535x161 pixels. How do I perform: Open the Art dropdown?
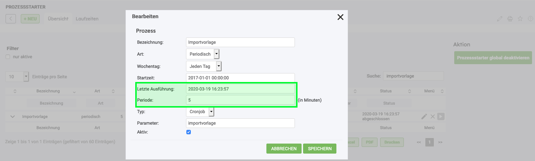[216, 54]
